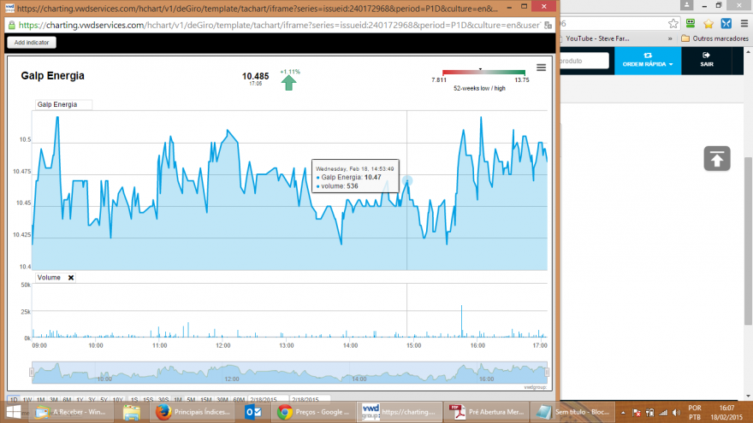The height and width of the screenshot is (423, 753).
Task: Click the translate icon in popup address bar
Action: (548, 25)
